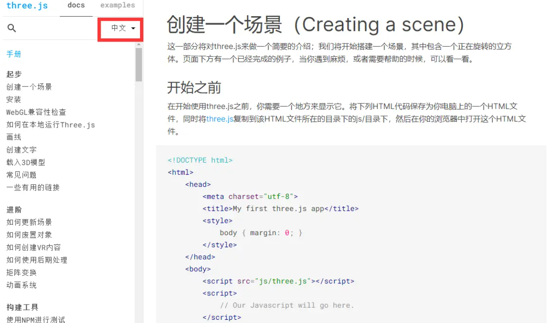This screenshot has width=551, height=323.
Task: Click the sidebar vertical scrollbar thumb
Action: coord(139,65)
